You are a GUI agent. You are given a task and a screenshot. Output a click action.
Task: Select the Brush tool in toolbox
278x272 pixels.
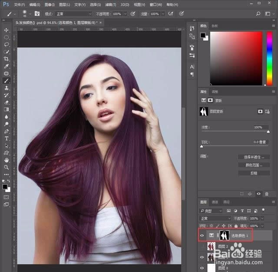pos(7,81)
